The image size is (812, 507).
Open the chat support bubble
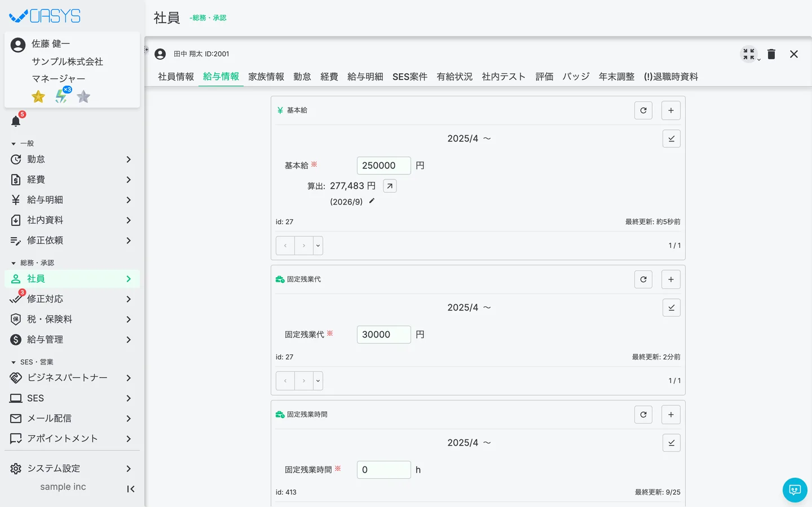click(795, 490)
